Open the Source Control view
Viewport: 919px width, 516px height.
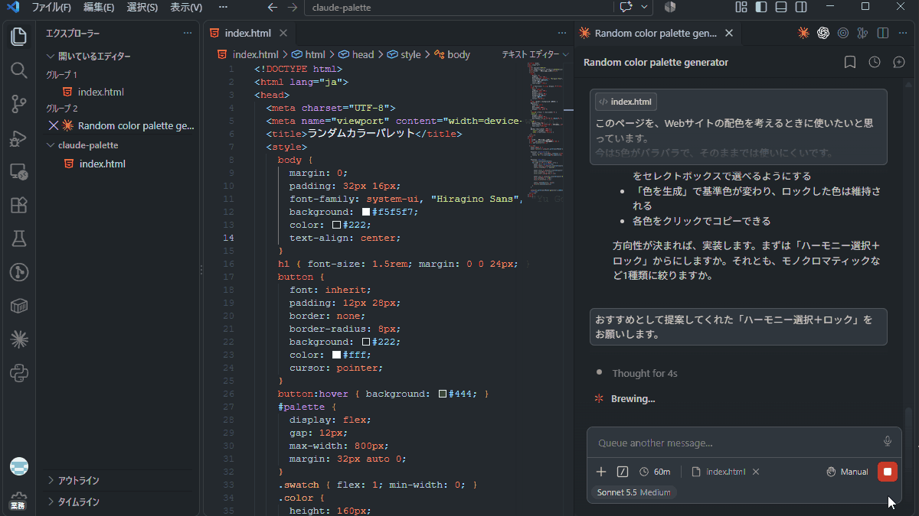[19, 104]
